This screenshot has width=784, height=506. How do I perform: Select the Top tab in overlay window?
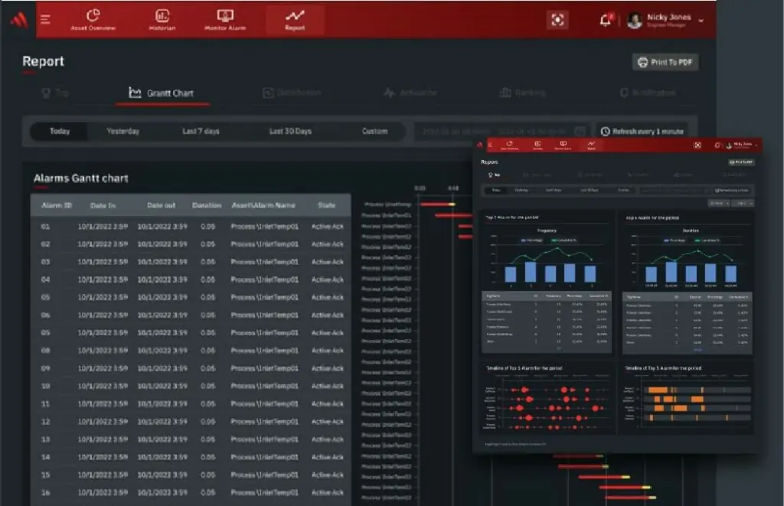pyautogui.click(x=494, y=175)
